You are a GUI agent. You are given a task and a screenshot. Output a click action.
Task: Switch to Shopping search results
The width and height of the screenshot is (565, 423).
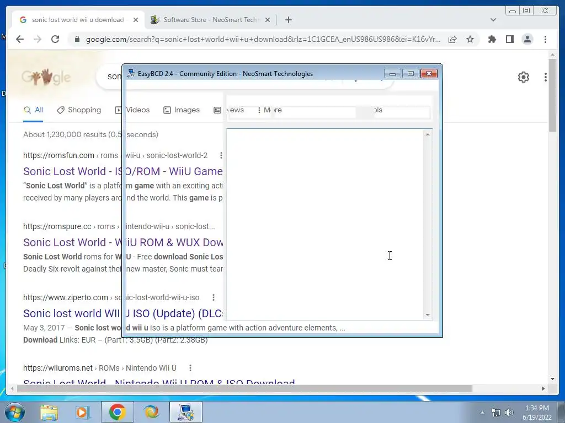pos(79,110)
